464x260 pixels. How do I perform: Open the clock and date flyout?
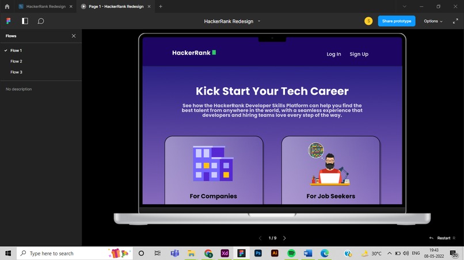[434, 253]
